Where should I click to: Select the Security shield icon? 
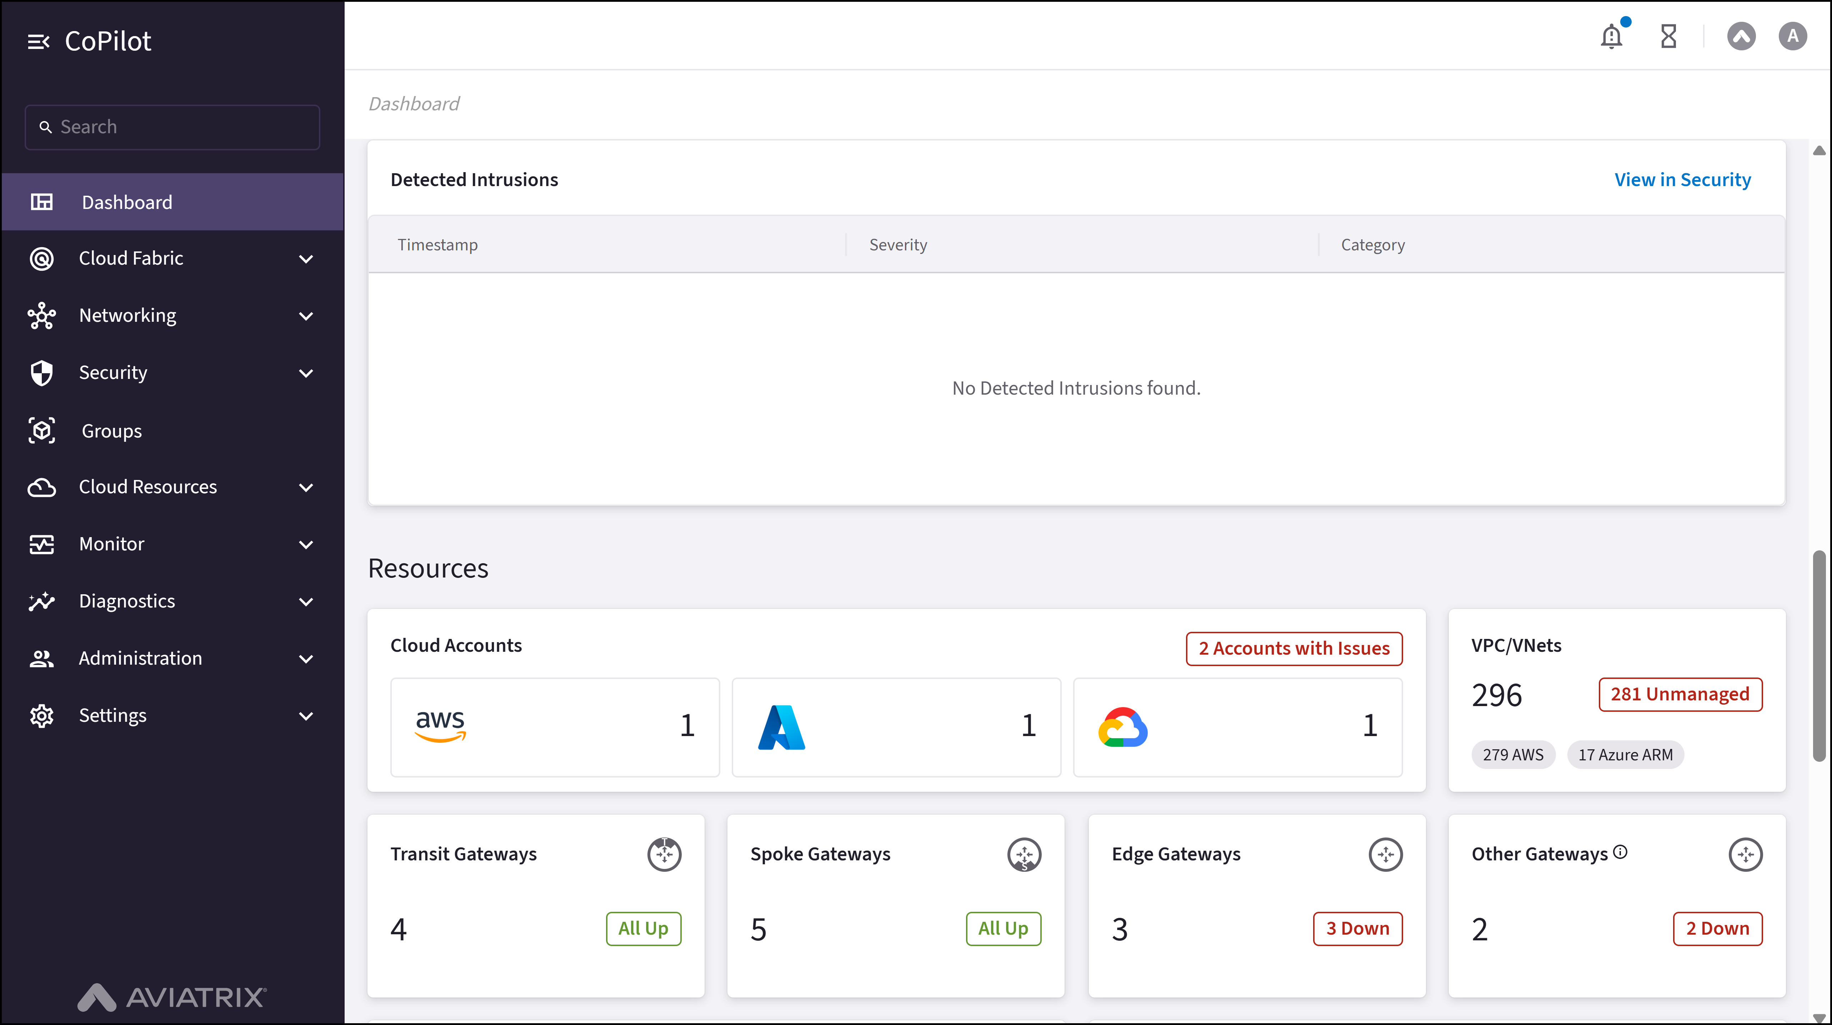click(41, 372)
